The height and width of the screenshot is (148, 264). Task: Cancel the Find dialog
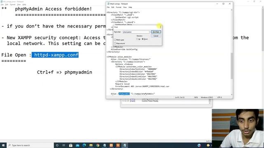point(156,36)
